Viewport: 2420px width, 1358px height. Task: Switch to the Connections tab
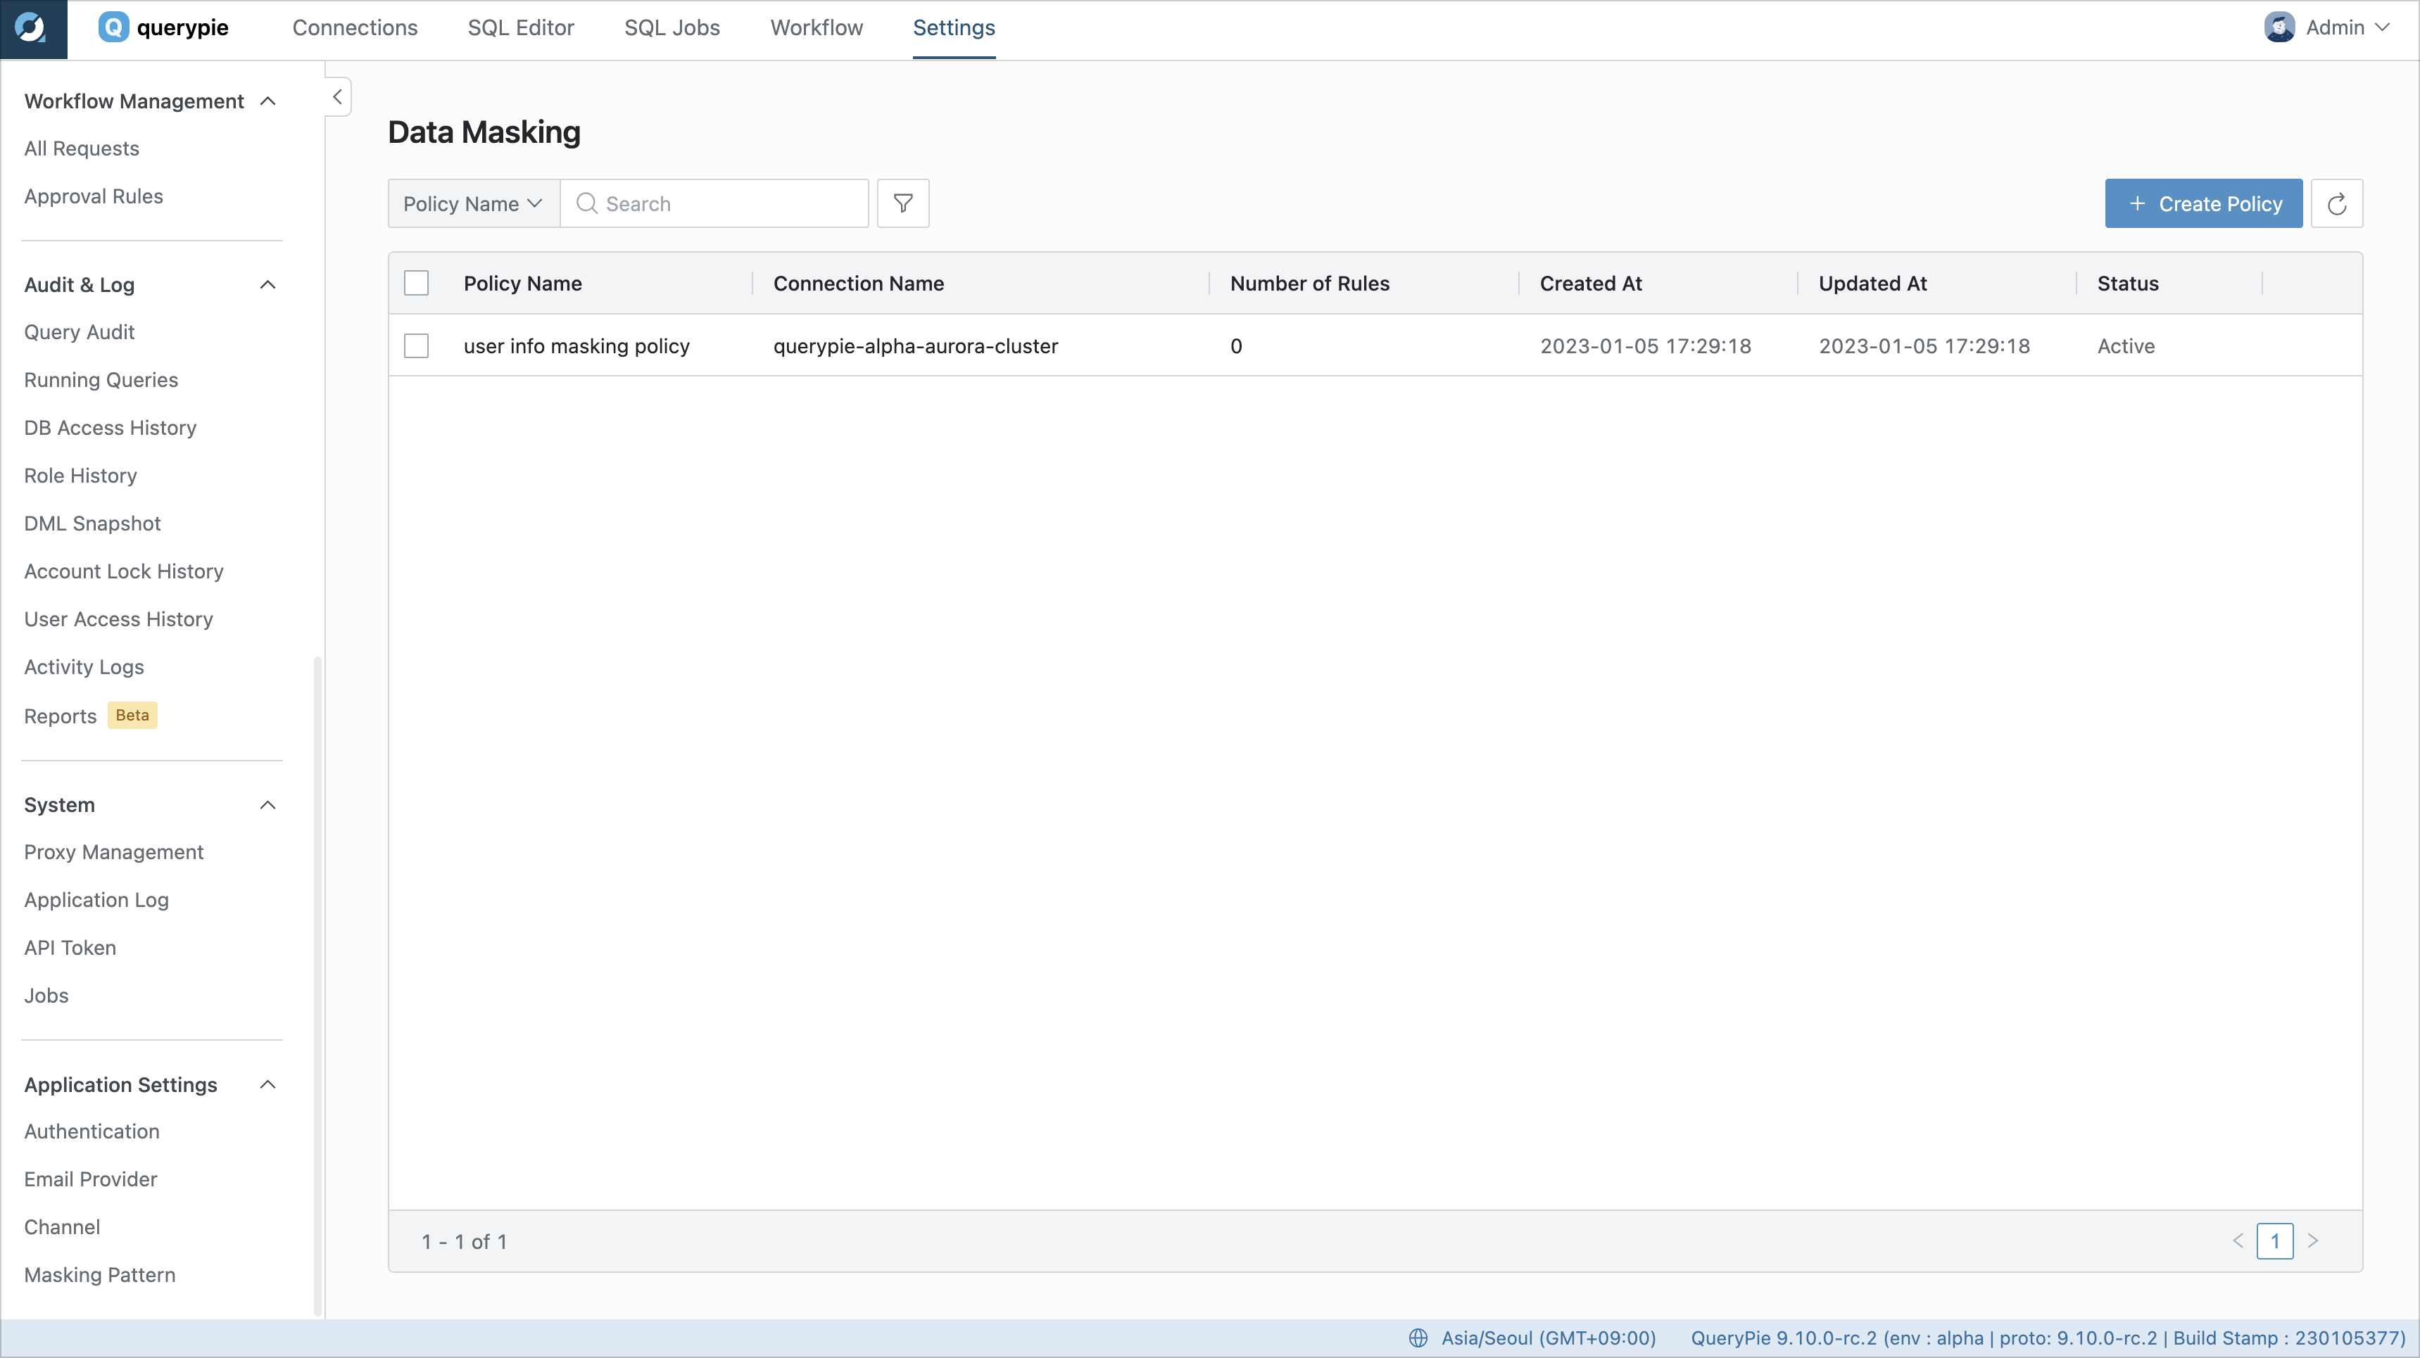(x=355, y=27)
